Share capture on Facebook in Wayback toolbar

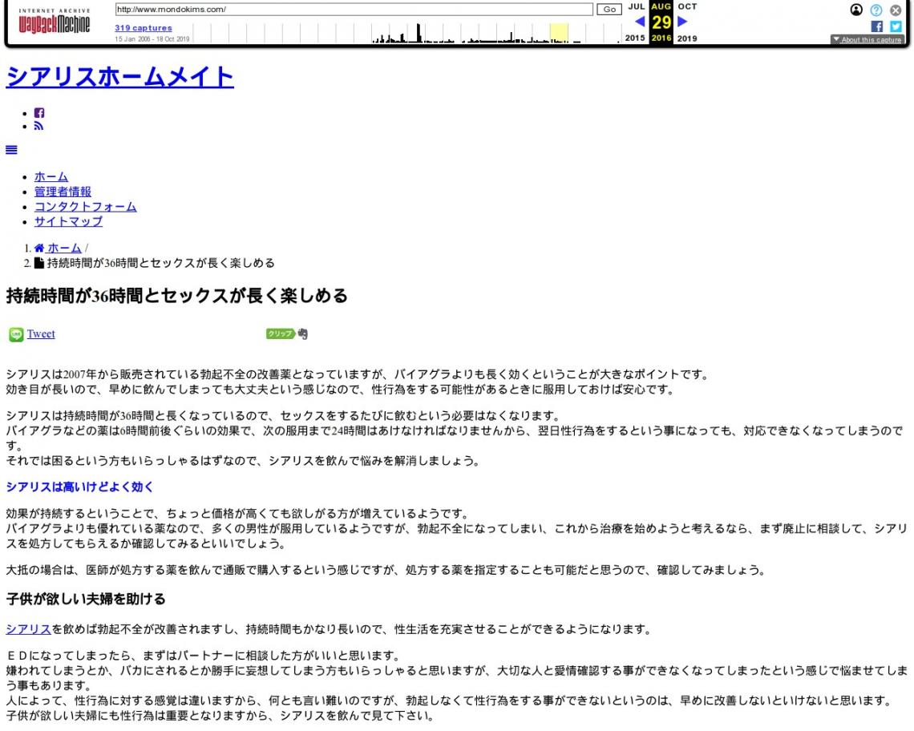(x=876, y=26)
